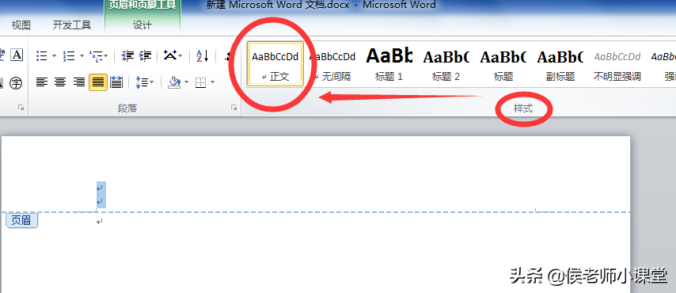The height and width of the screenshot is (293, 676).
Task: Click the Sort A-Z icon
Action: point(202,55)
